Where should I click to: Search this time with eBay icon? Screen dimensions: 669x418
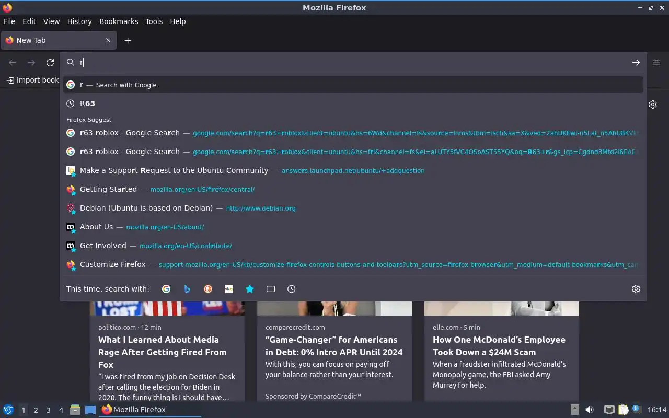click(x=229, y=289)
